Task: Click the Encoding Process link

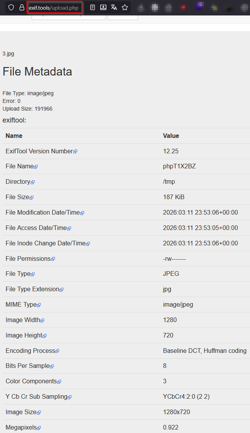Action: 30,351
